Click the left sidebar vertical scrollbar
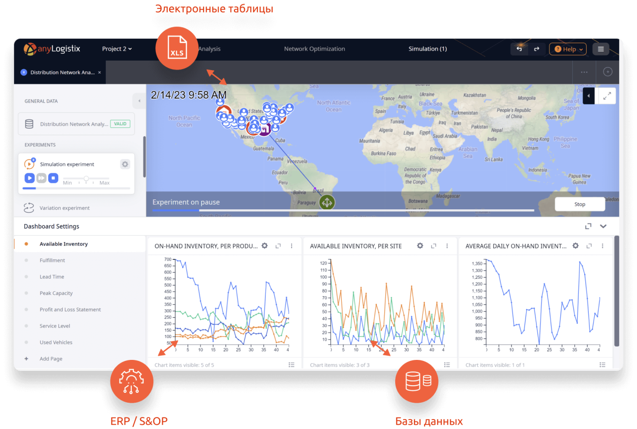Screen dimensions: 637x429 pyautogui.click(x=144, y=157)
